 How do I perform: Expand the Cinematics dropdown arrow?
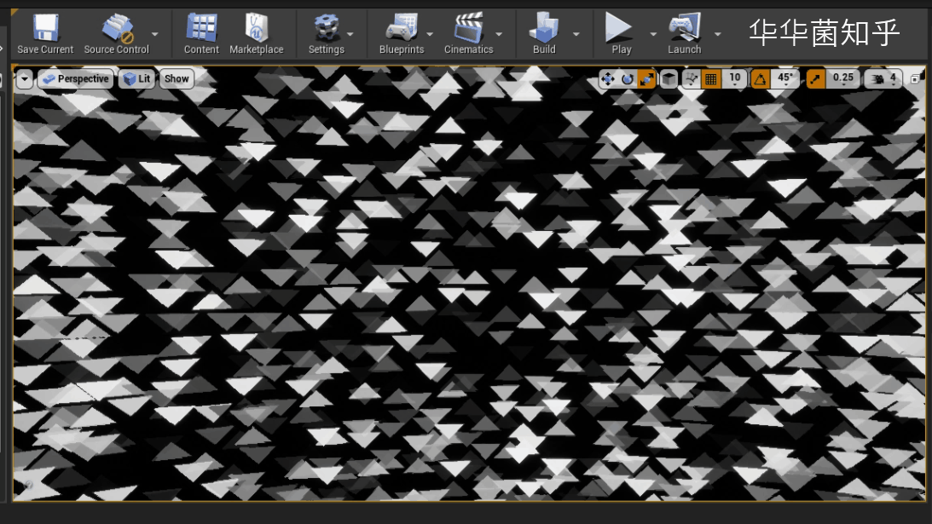tap(499, 34)
